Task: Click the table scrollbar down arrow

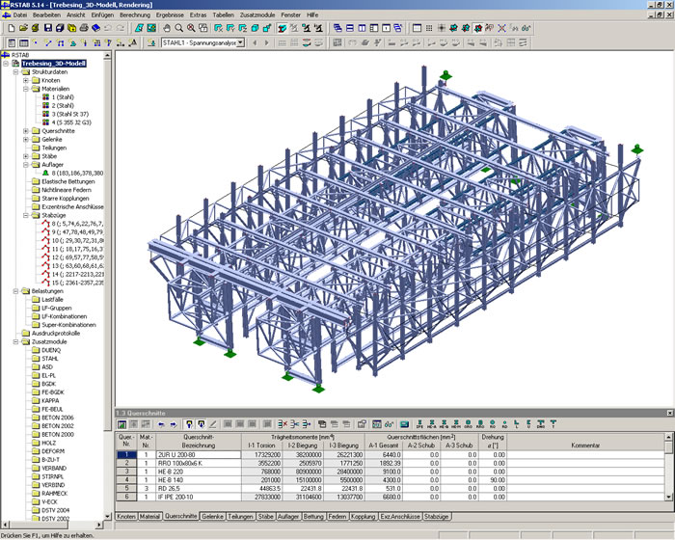Action: click(x=668, y=497)
